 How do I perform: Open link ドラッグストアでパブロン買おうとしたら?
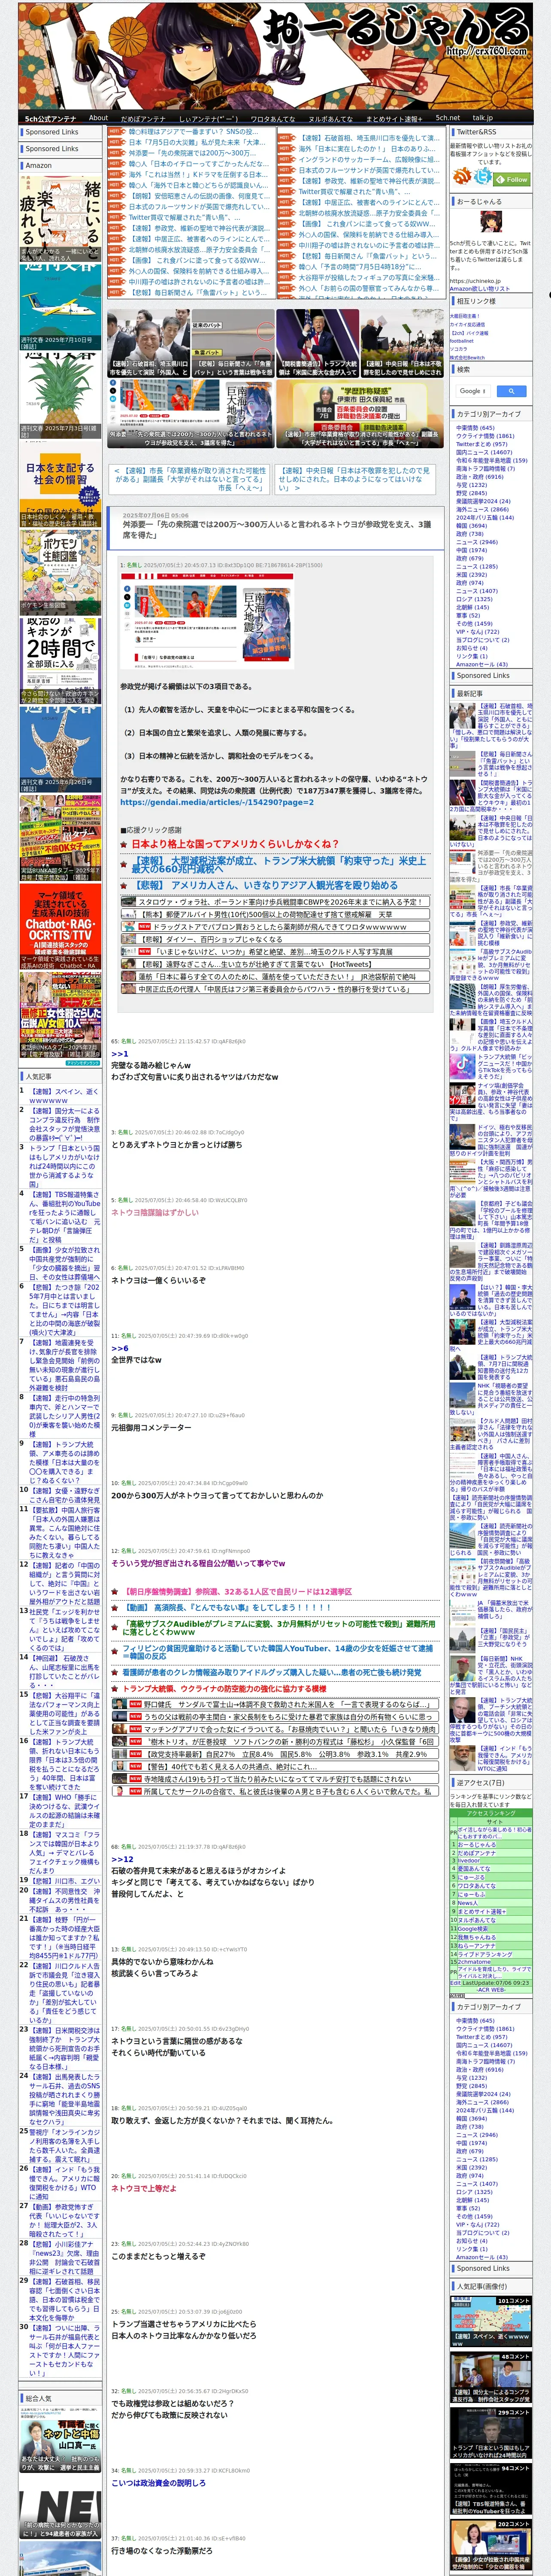(x=279, y=927)
